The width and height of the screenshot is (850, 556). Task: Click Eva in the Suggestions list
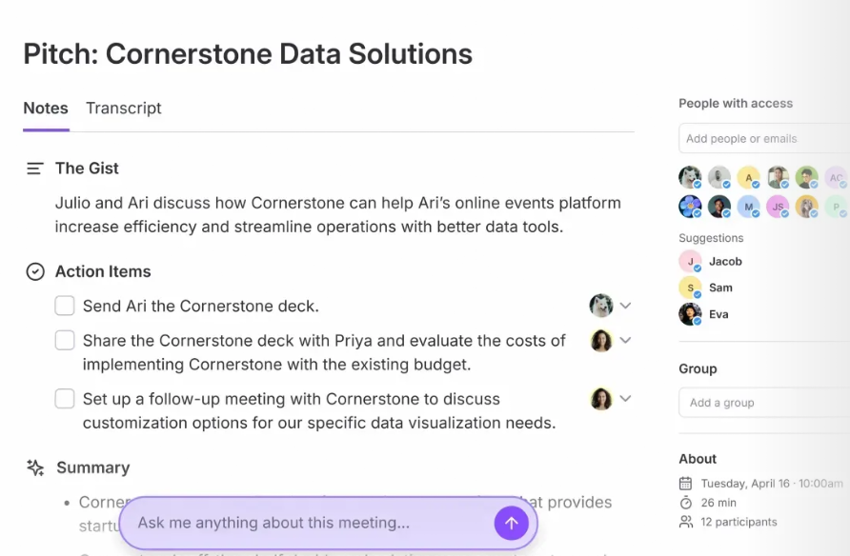point(718,313)
